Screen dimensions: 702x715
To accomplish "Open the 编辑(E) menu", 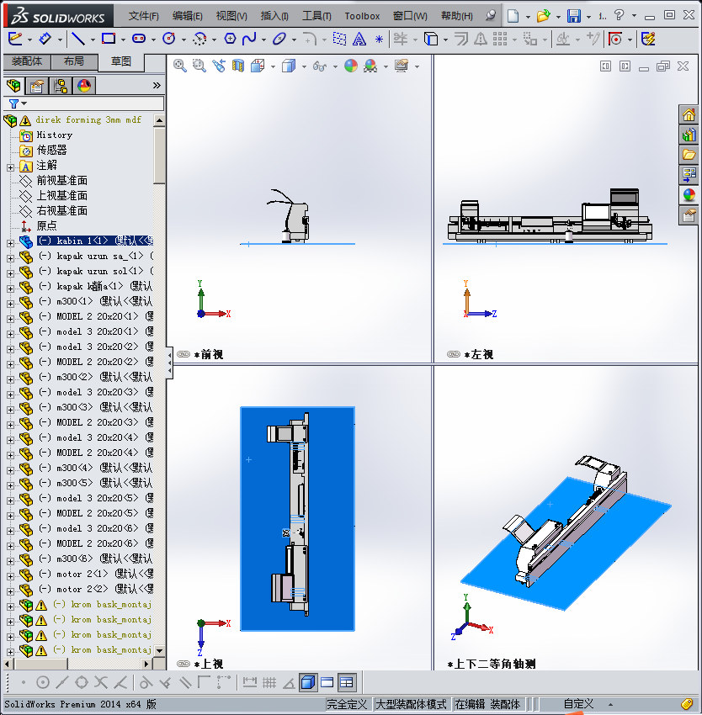I will point(187,16).
